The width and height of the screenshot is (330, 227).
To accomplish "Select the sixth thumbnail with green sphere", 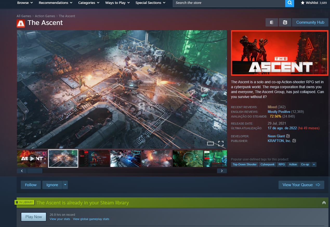I will coord(188,158).
